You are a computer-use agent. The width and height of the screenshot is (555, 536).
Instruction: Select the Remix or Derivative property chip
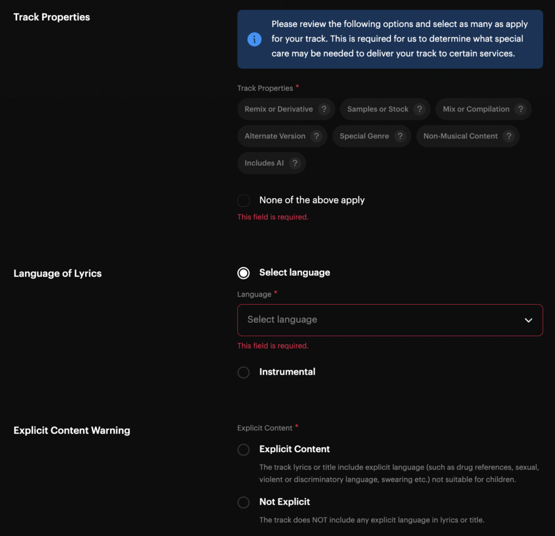(x=279, y=109)
